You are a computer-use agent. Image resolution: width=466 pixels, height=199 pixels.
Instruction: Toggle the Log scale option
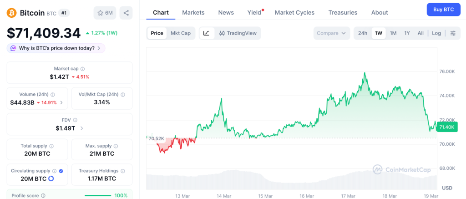[x=436, y=33]
